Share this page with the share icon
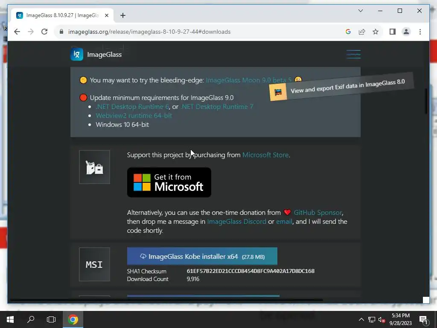Image resolution: width=437 pixels, height=328 pixels. click(362, 32)
